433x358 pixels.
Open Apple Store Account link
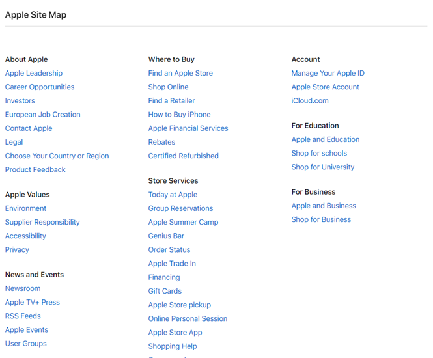(x=326, y=87)
